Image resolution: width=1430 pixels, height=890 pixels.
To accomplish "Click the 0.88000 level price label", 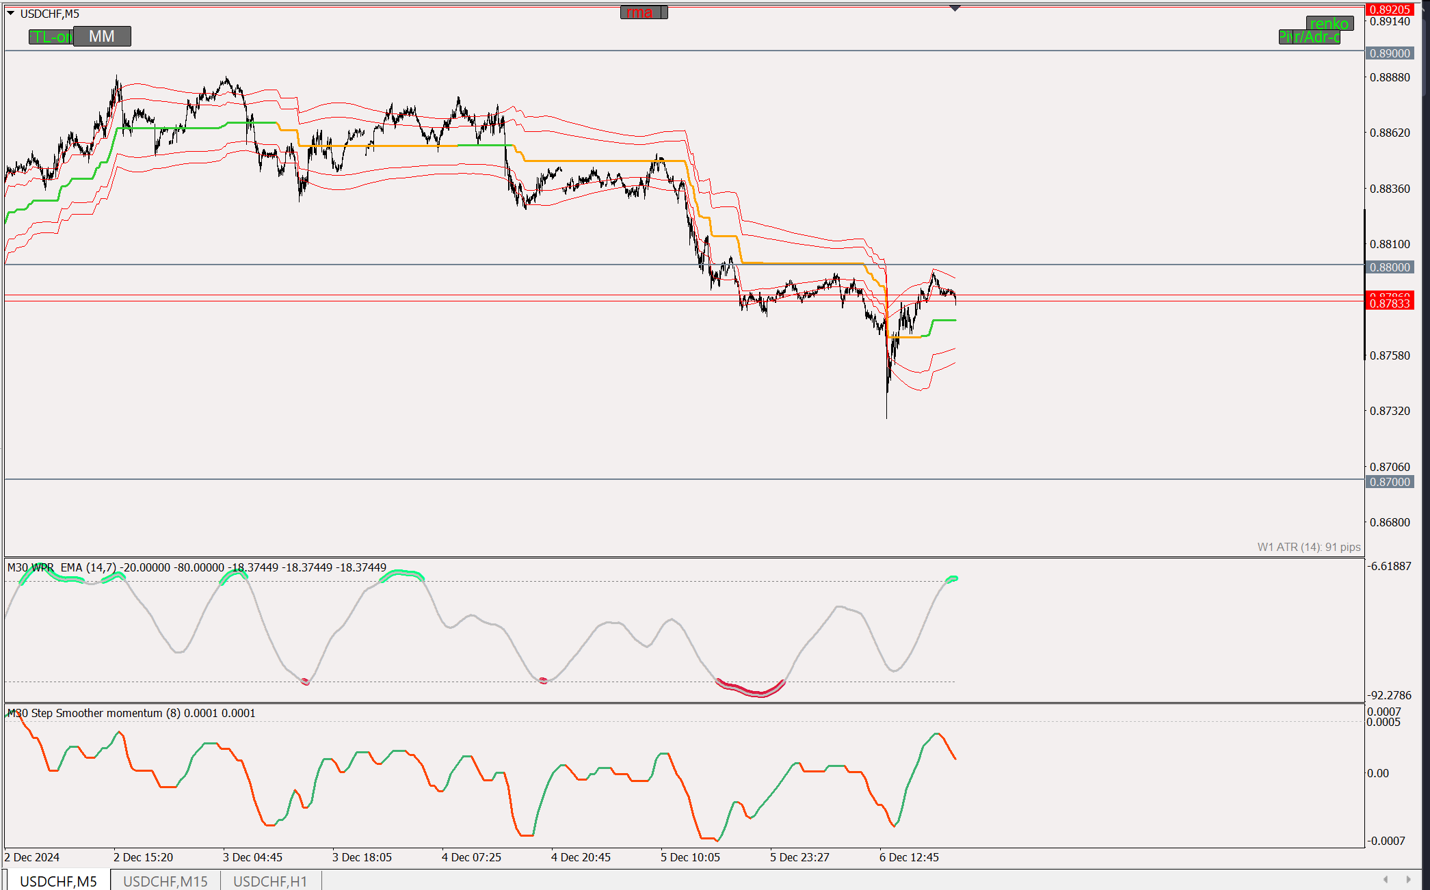I will pos(1390,267).
